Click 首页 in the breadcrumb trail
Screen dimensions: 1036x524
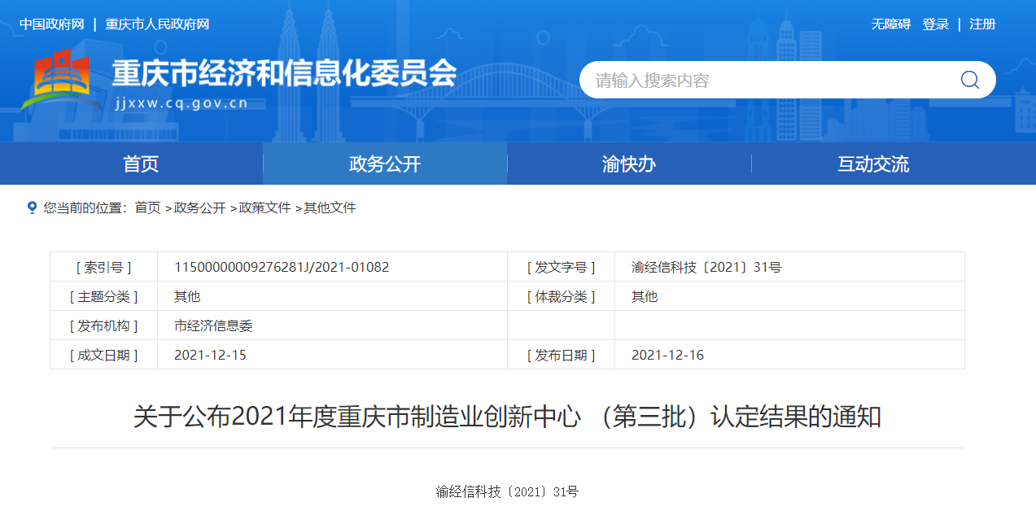point(147,208)
